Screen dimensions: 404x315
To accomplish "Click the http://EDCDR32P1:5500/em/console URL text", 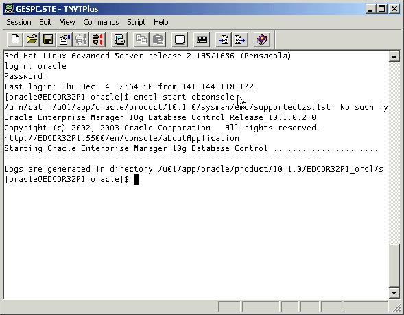I will (x=121, y=138).
